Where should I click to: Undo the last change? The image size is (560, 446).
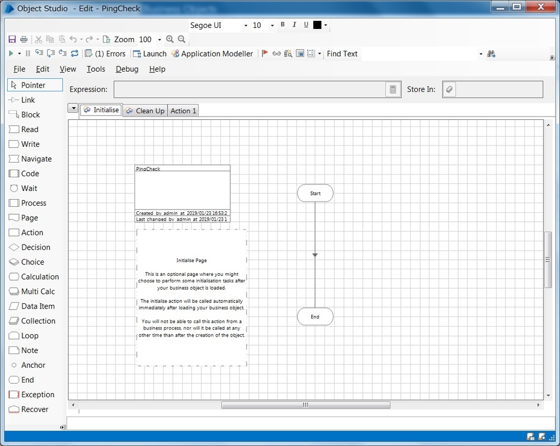[73, 39]
